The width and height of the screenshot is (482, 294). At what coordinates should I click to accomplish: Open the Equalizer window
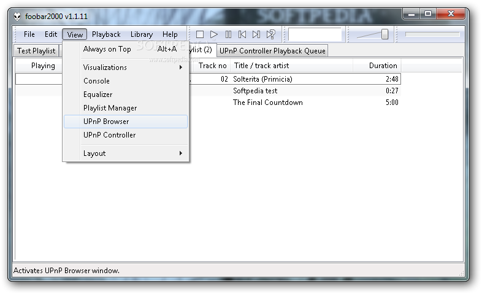[126, 95]
